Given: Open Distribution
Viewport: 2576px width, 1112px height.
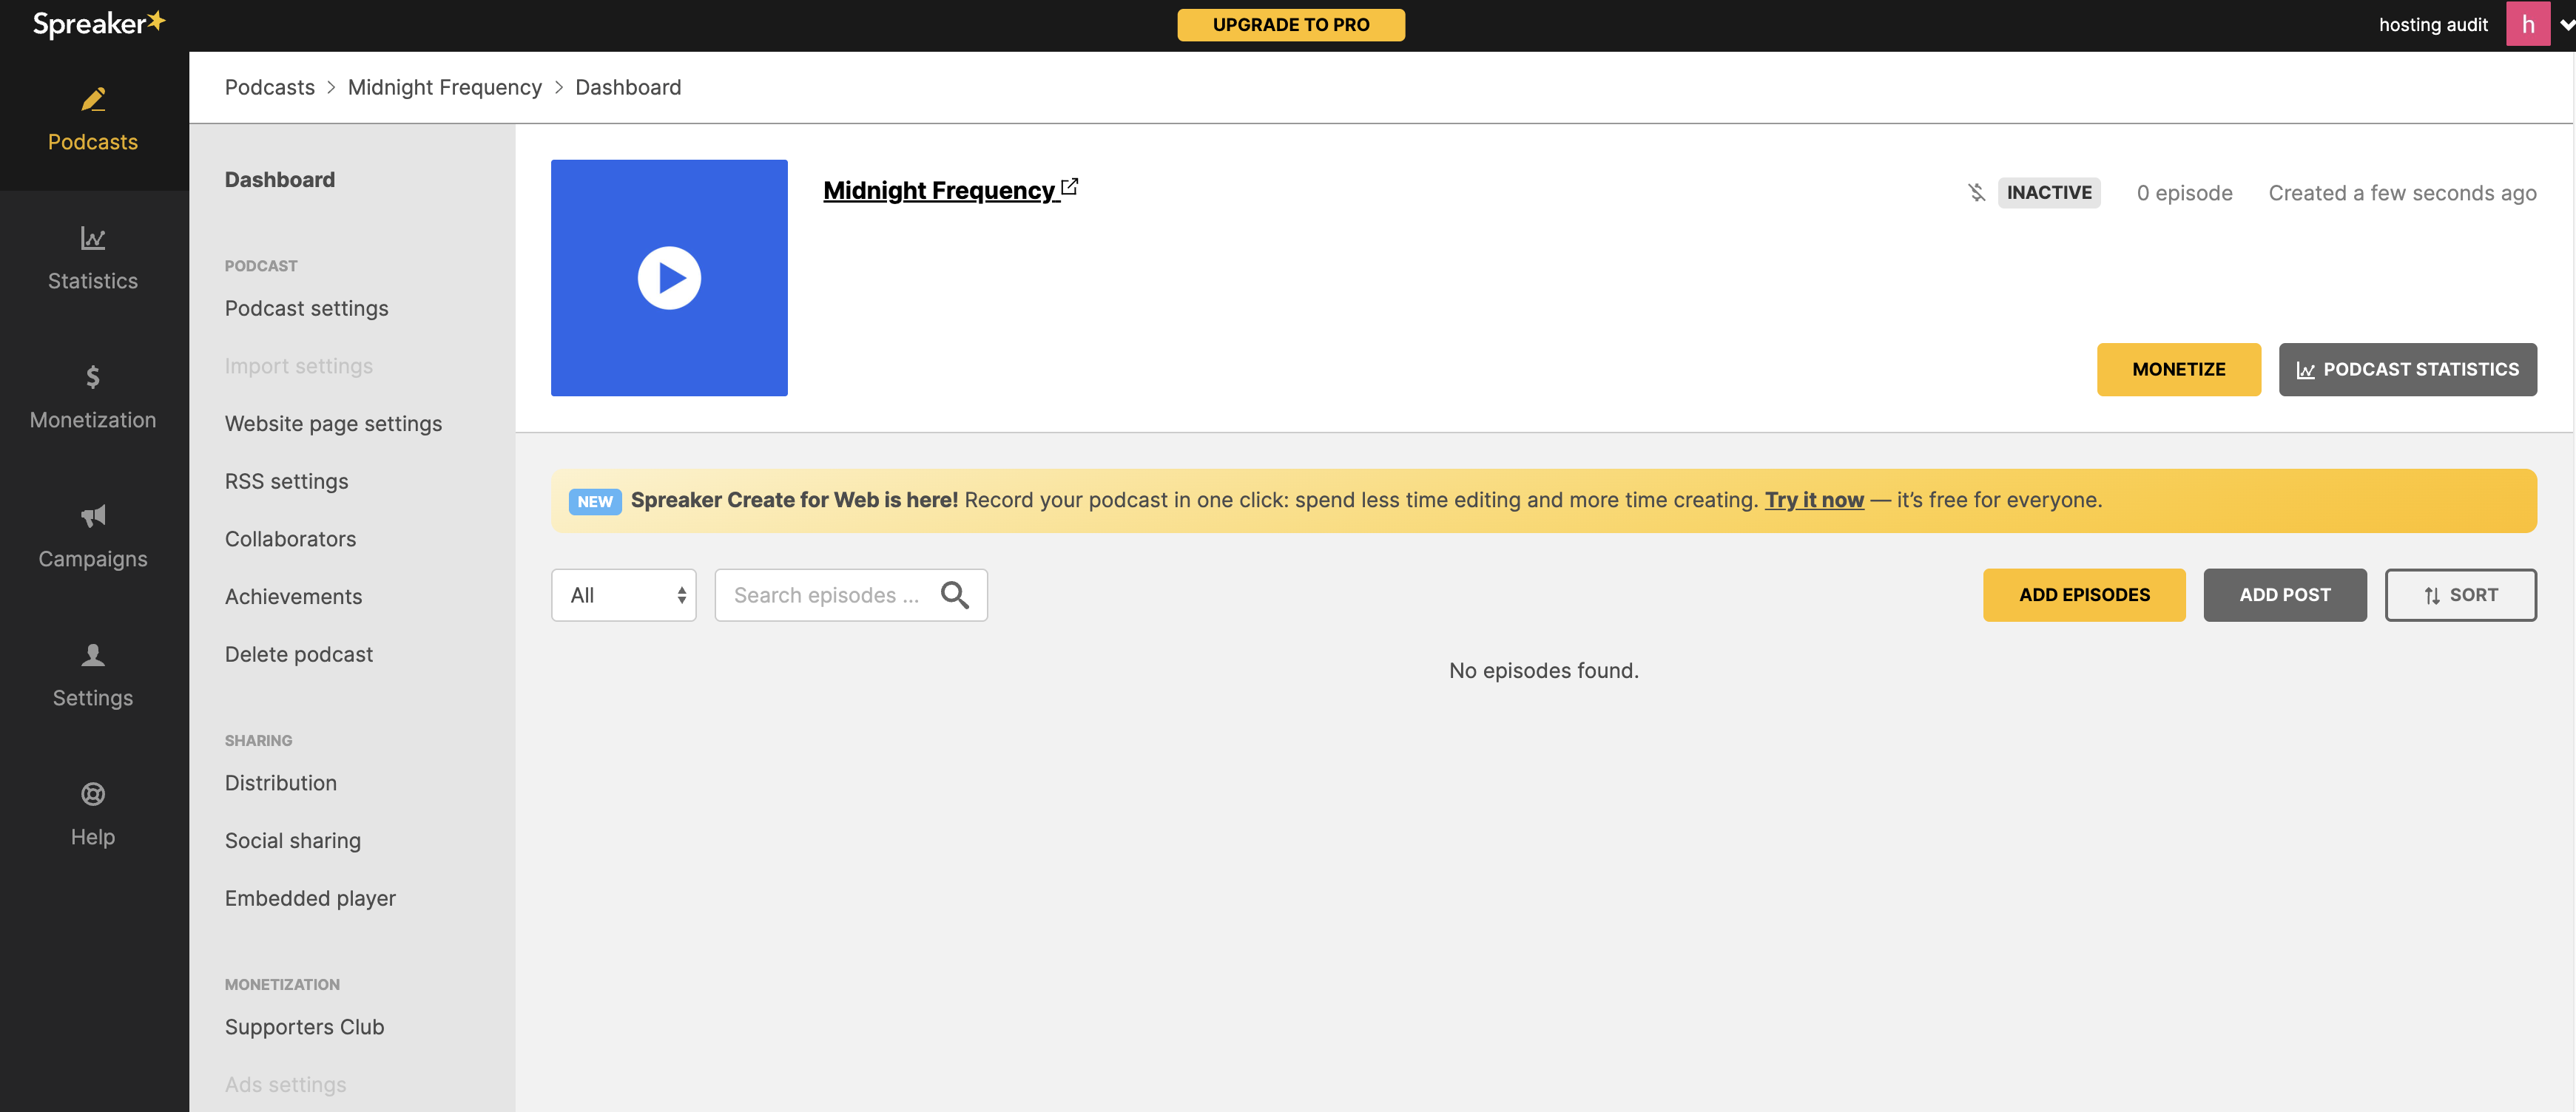Looking at the screenshot, I should [280, 783].
